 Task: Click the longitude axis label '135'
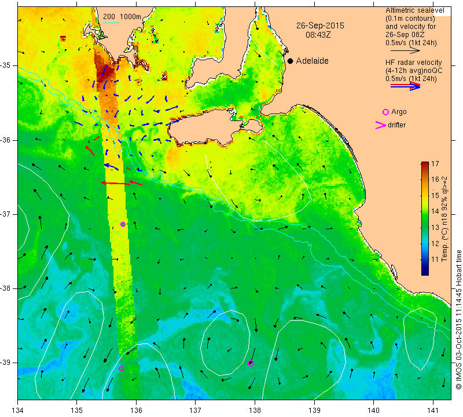click(x=77, y=411)
